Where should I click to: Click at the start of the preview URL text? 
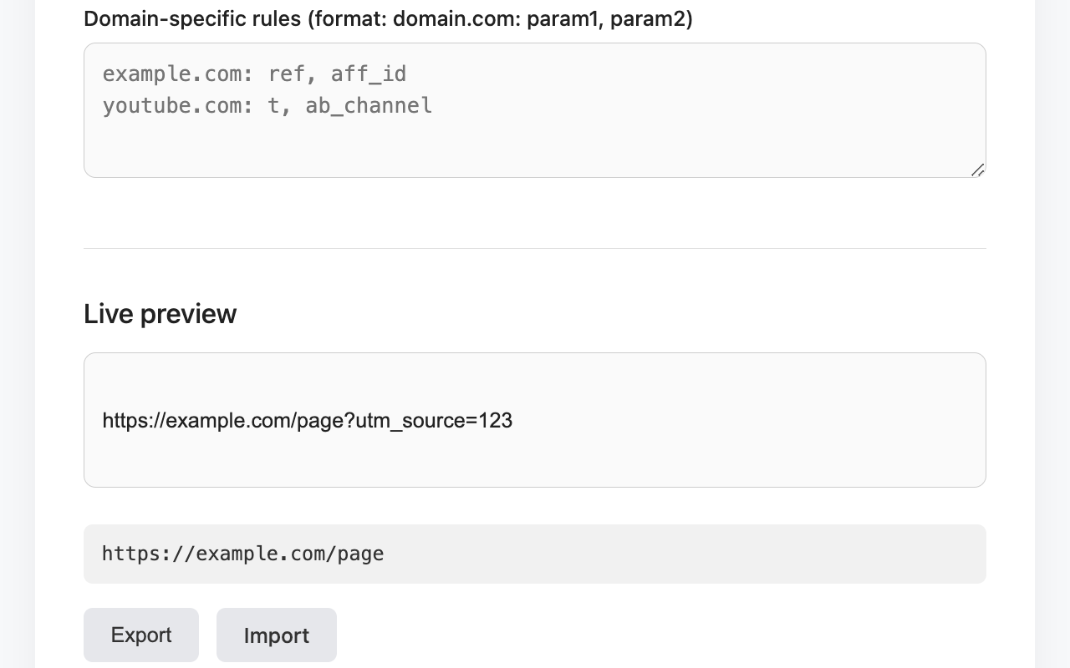(103, 420)
